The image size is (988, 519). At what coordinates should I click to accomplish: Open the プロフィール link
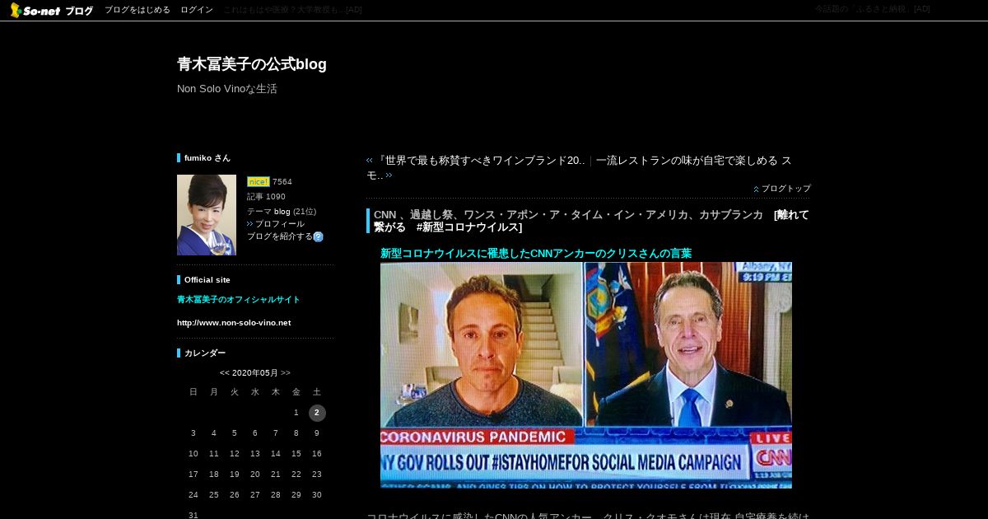tap(279, 224)
